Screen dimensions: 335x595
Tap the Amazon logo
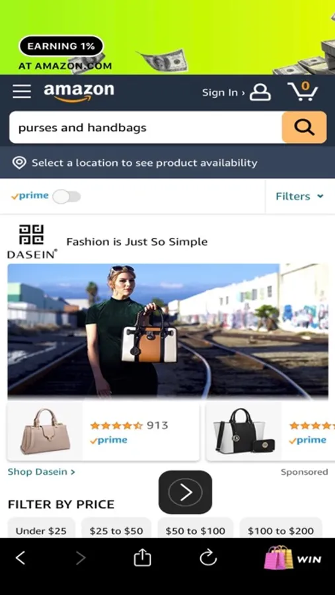pos(79,93)
